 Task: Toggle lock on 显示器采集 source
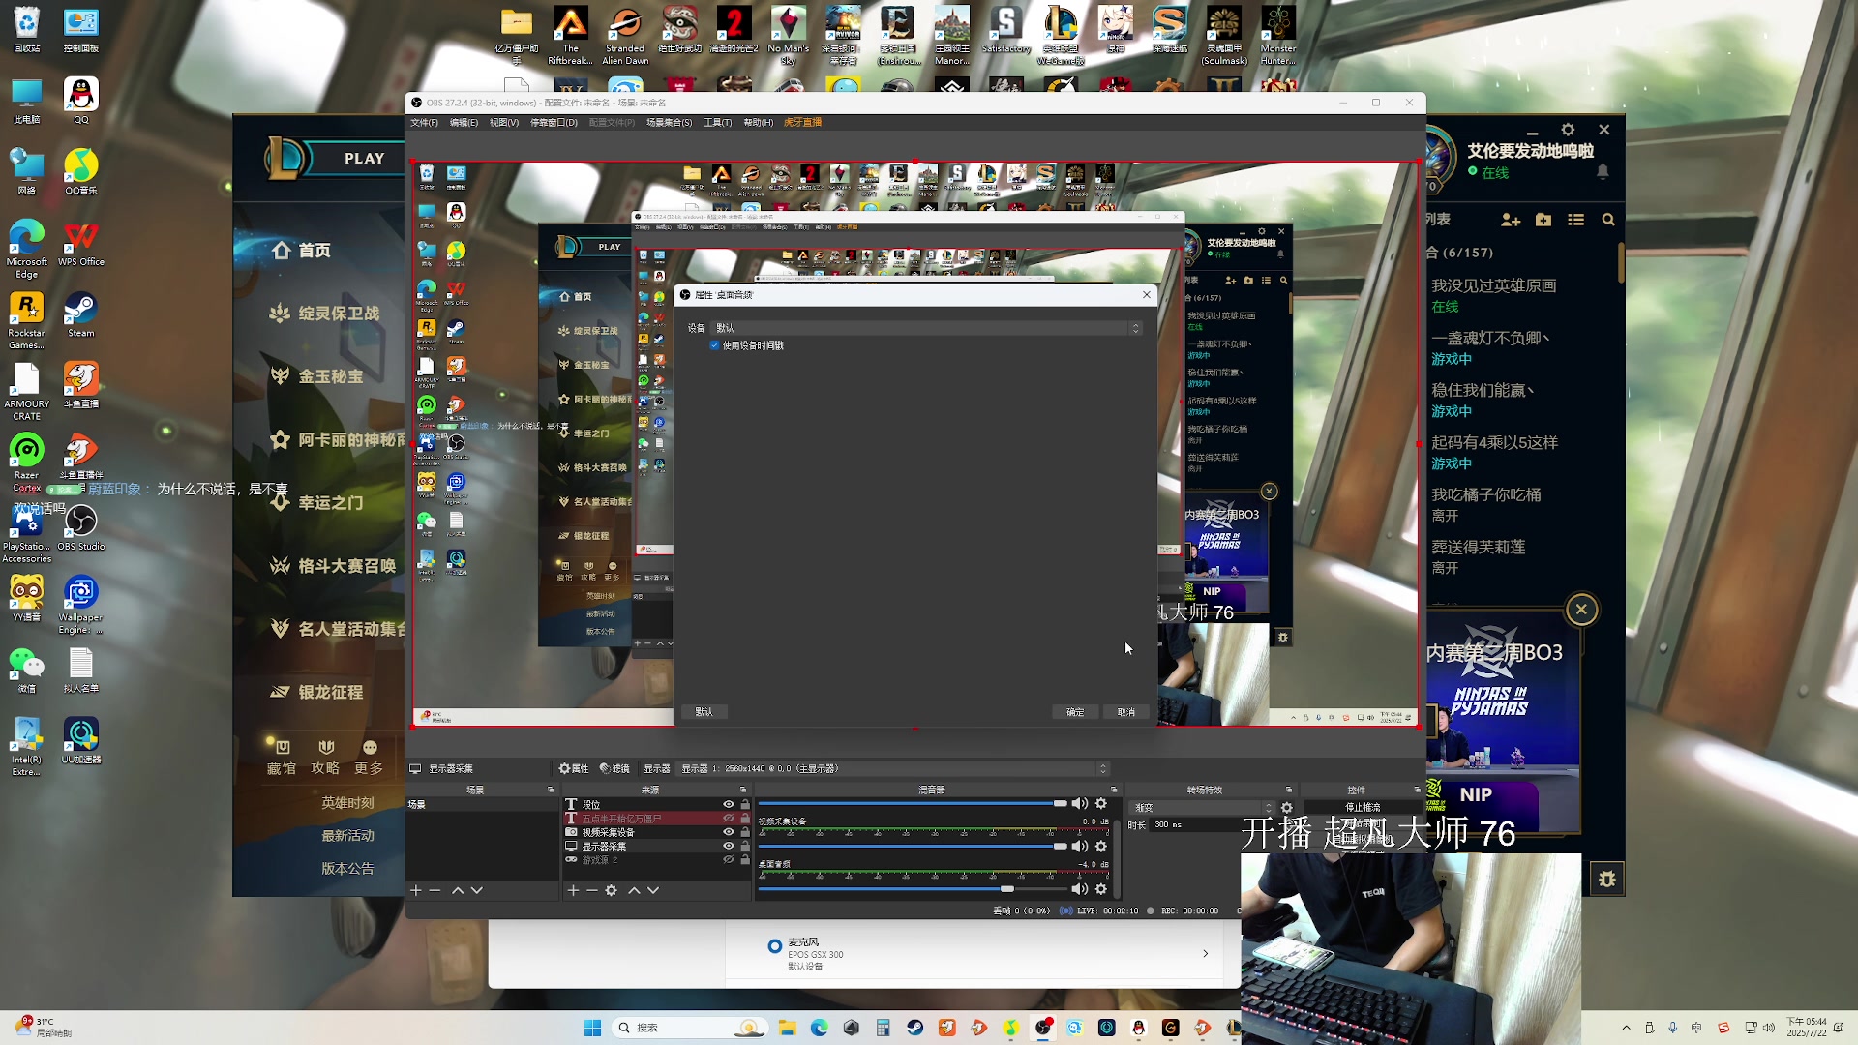click(x=745, y=846)
